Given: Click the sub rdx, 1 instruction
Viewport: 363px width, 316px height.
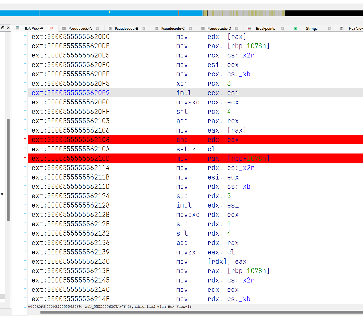Looking at the screenshot, I should point(203,224).
